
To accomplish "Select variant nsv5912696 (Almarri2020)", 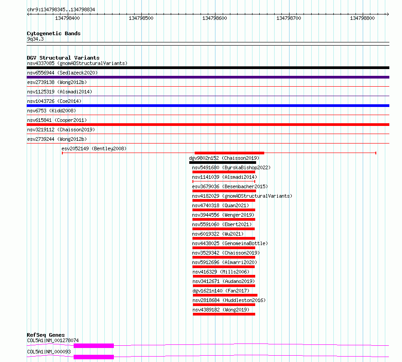I will pos(224,262).
